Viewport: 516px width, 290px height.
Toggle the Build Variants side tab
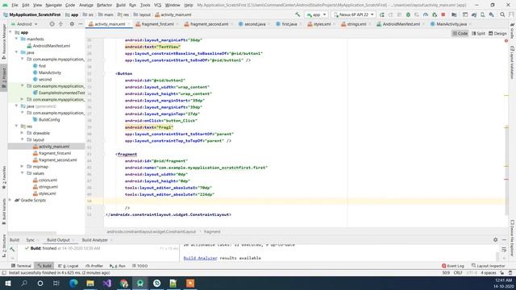coord(4,211)
